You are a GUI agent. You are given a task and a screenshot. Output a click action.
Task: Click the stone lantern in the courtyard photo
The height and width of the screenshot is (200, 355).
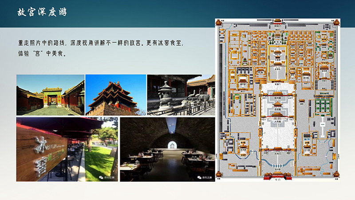[x=166, y=96]
